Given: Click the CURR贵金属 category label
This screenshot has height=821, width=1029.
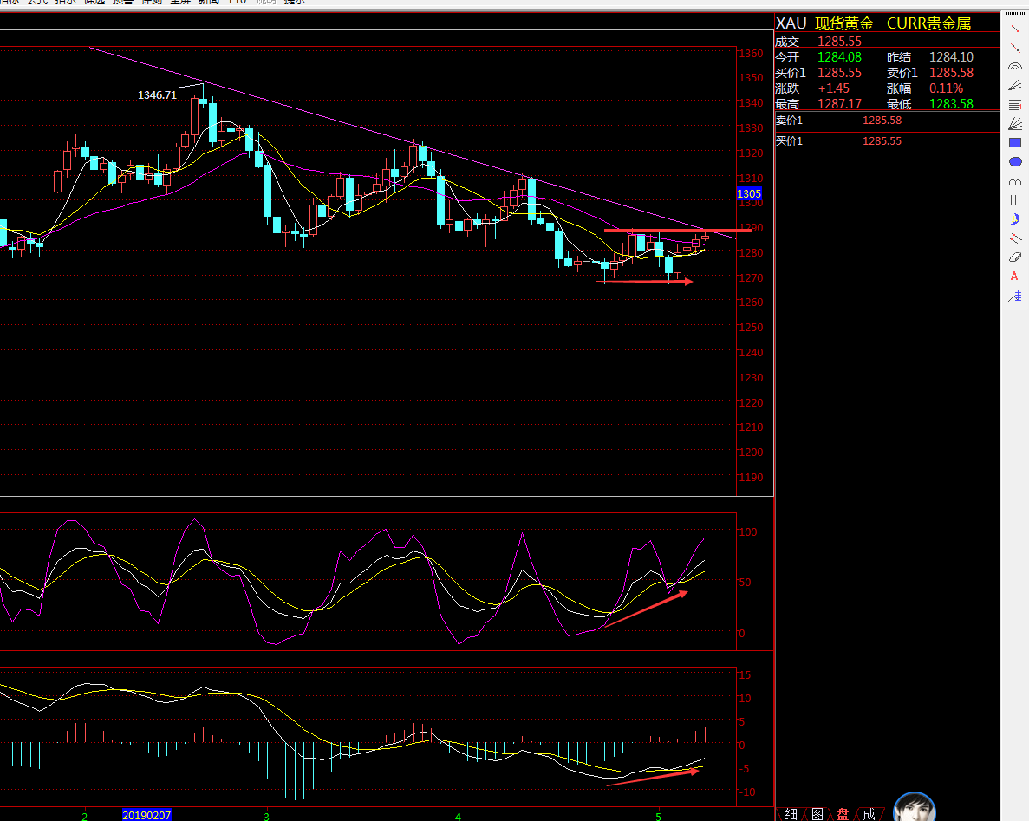Looking at the screenshot, I should tap(928, 23).
